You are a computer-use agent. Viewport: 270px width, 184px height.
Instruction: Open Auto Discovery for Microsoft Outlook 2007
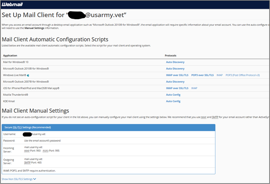click(175, 82)
